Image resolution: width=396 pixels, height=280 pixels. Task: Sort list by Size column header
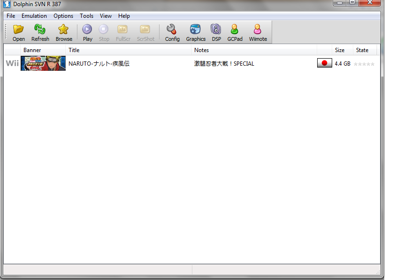pyautogui.click(x=343, y=50)
